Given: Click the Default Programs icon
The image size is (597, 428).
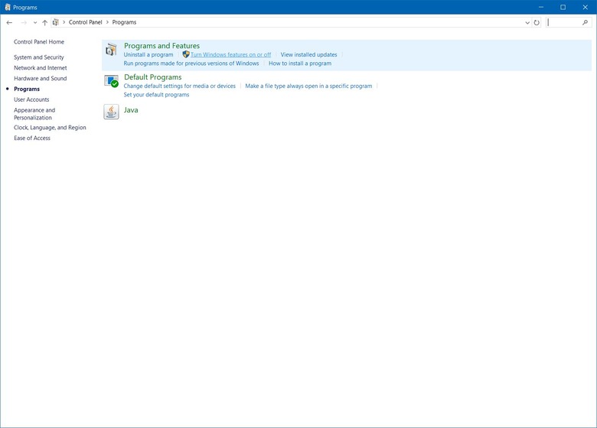Looking at the screenshot, I should click(112, 81).
